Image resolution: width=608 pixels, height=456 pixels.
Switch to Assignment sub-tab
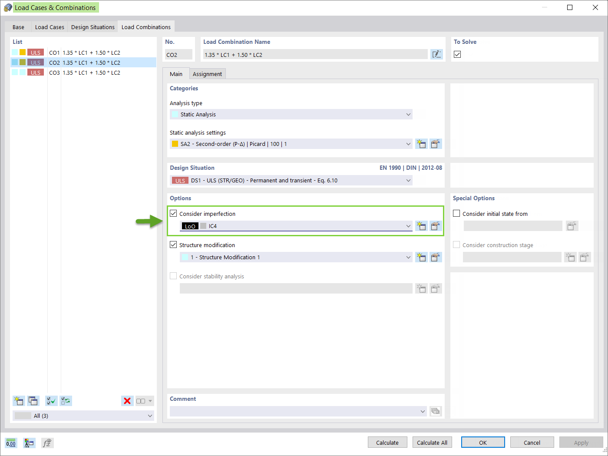click(207, 74)
